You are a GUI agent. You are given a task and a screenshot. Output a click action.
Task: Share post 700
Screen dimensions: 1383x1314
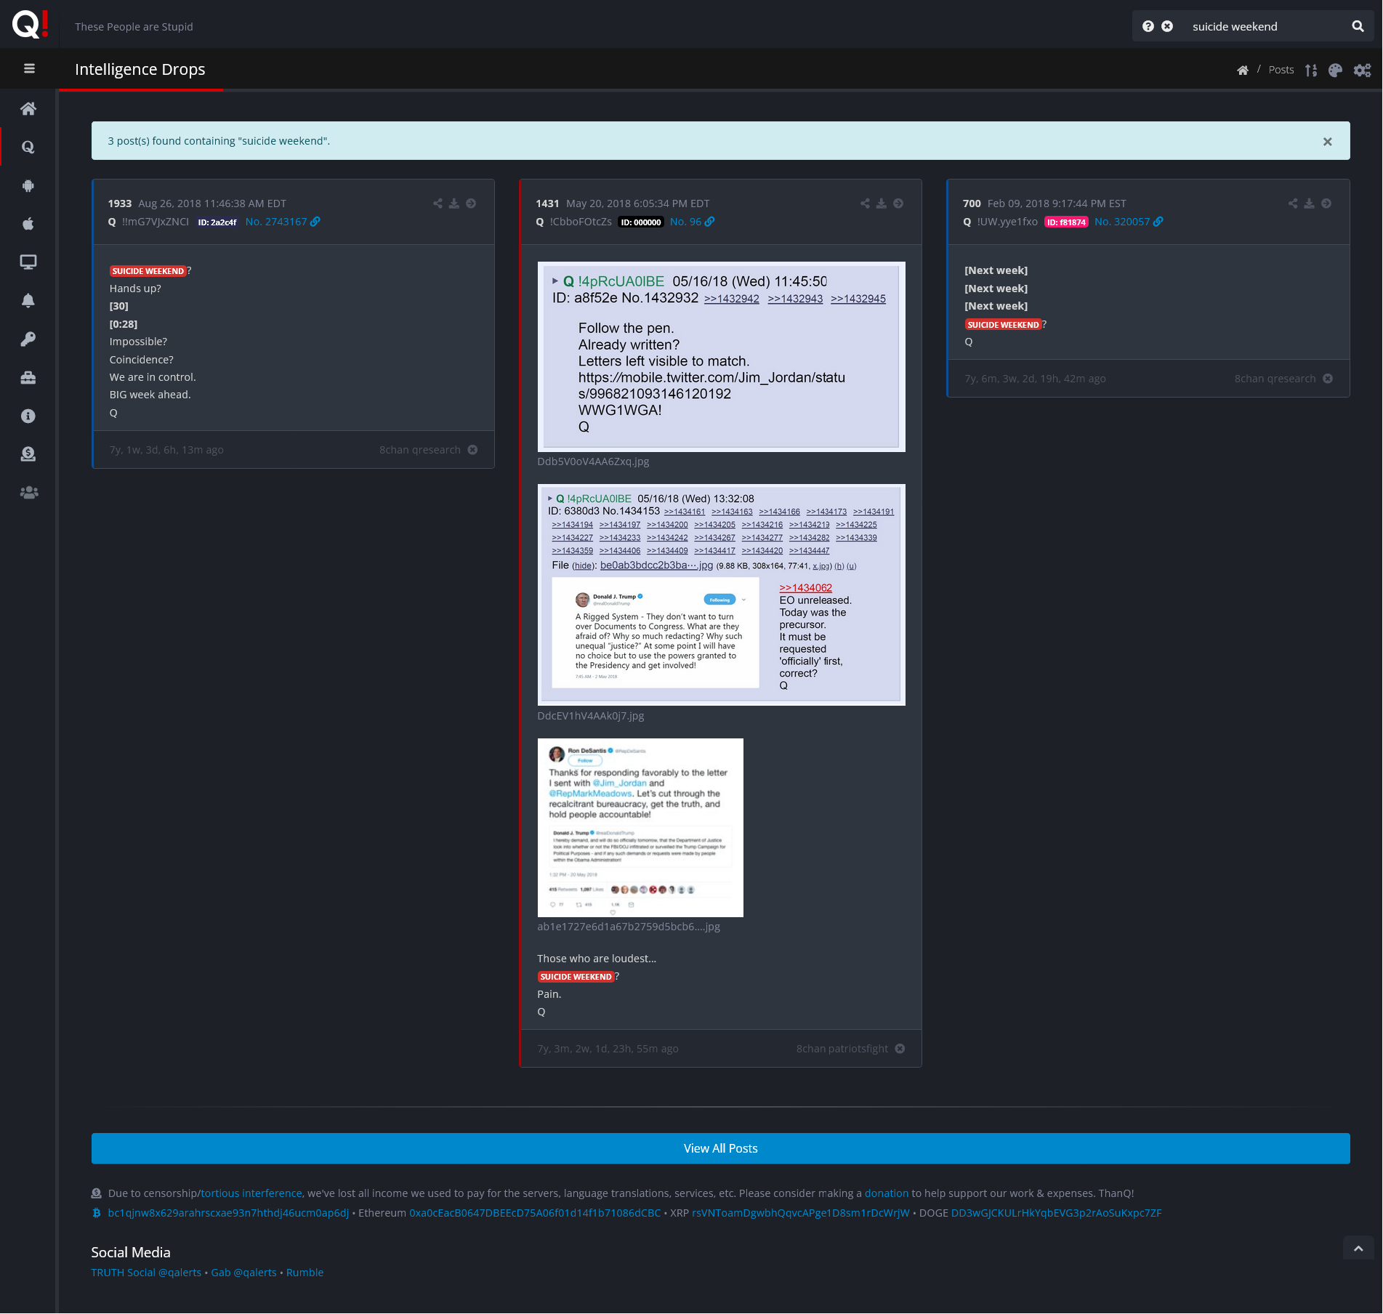coord(1293,203)
